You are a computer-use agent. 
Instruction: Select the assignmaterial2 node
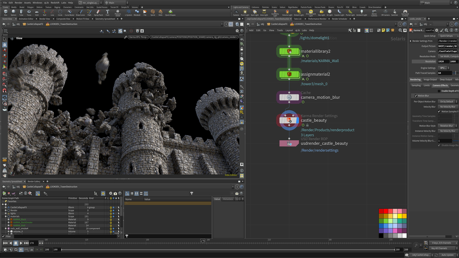pyautogui.click(x=289, y=74)
